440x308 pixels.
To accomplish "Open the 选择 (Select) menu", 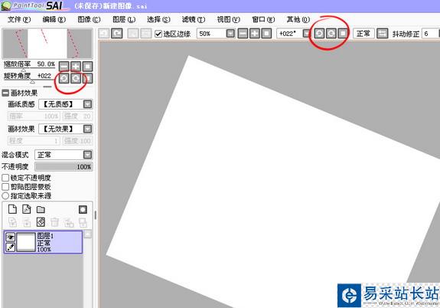I will [158, 19].
